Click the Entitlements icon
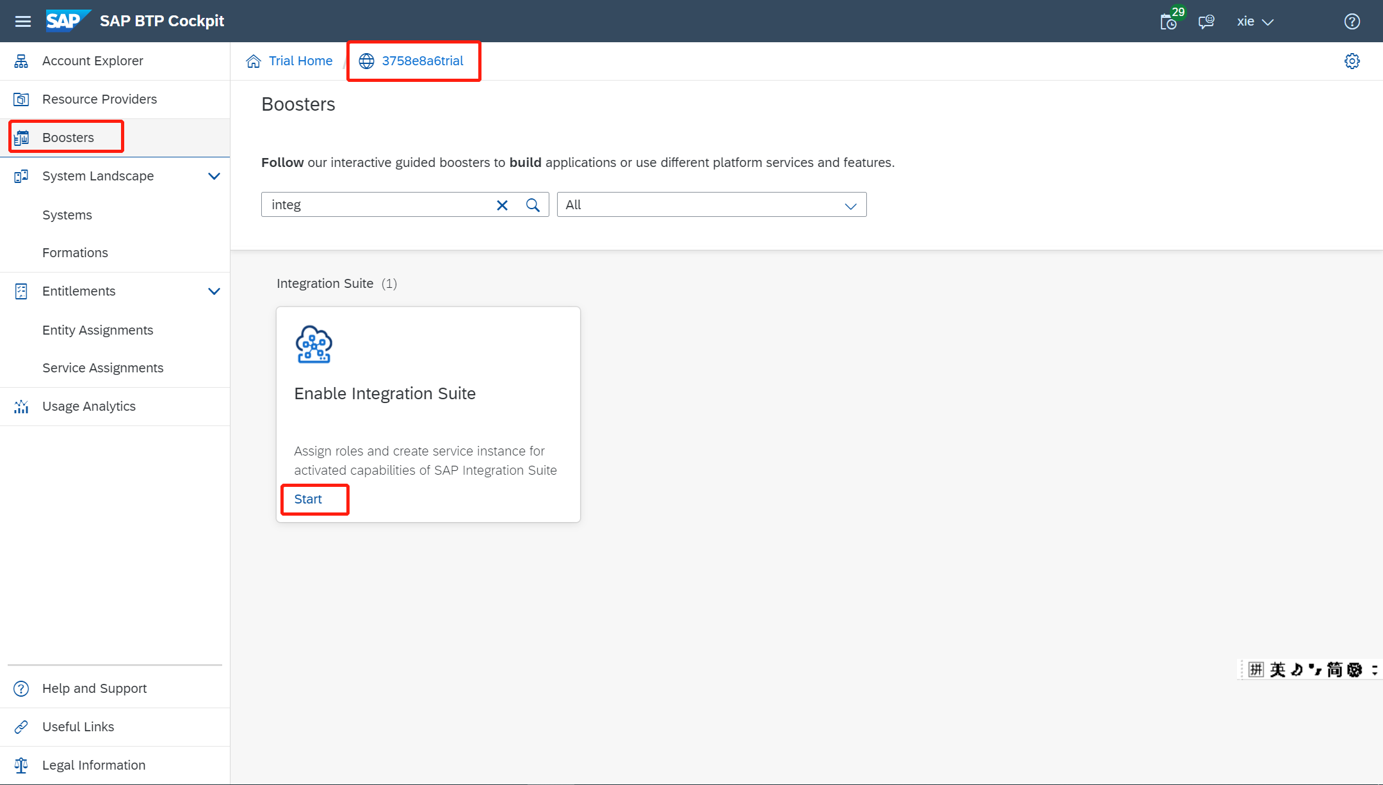 pyautogui.click(x=21, y=291)
